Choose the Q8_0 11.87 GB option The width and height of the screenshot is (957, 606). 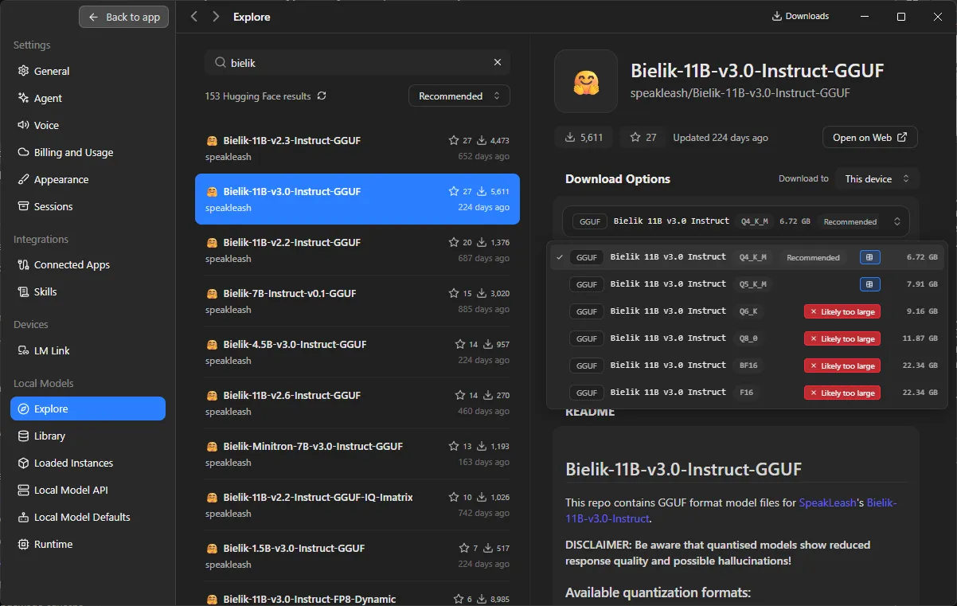tap(746, 338)
